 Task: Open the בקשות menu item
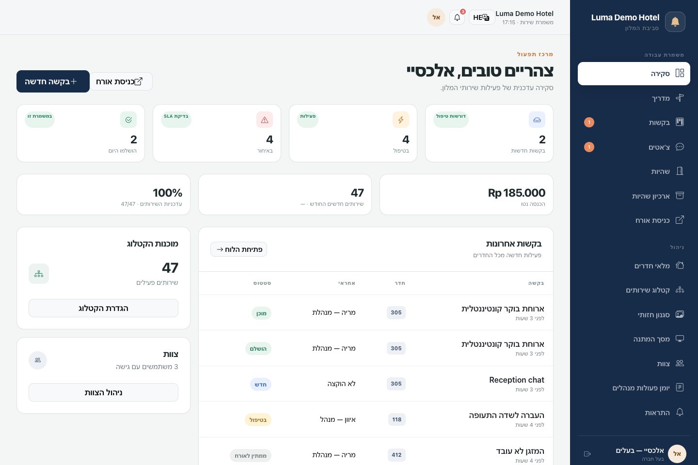point(634,122)
